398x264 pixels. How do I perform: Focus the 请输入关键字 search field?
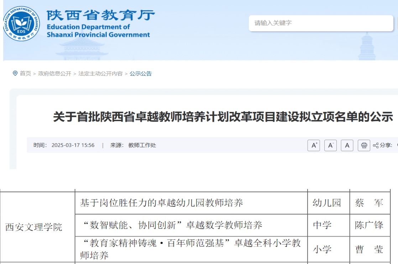pos(320,23)
